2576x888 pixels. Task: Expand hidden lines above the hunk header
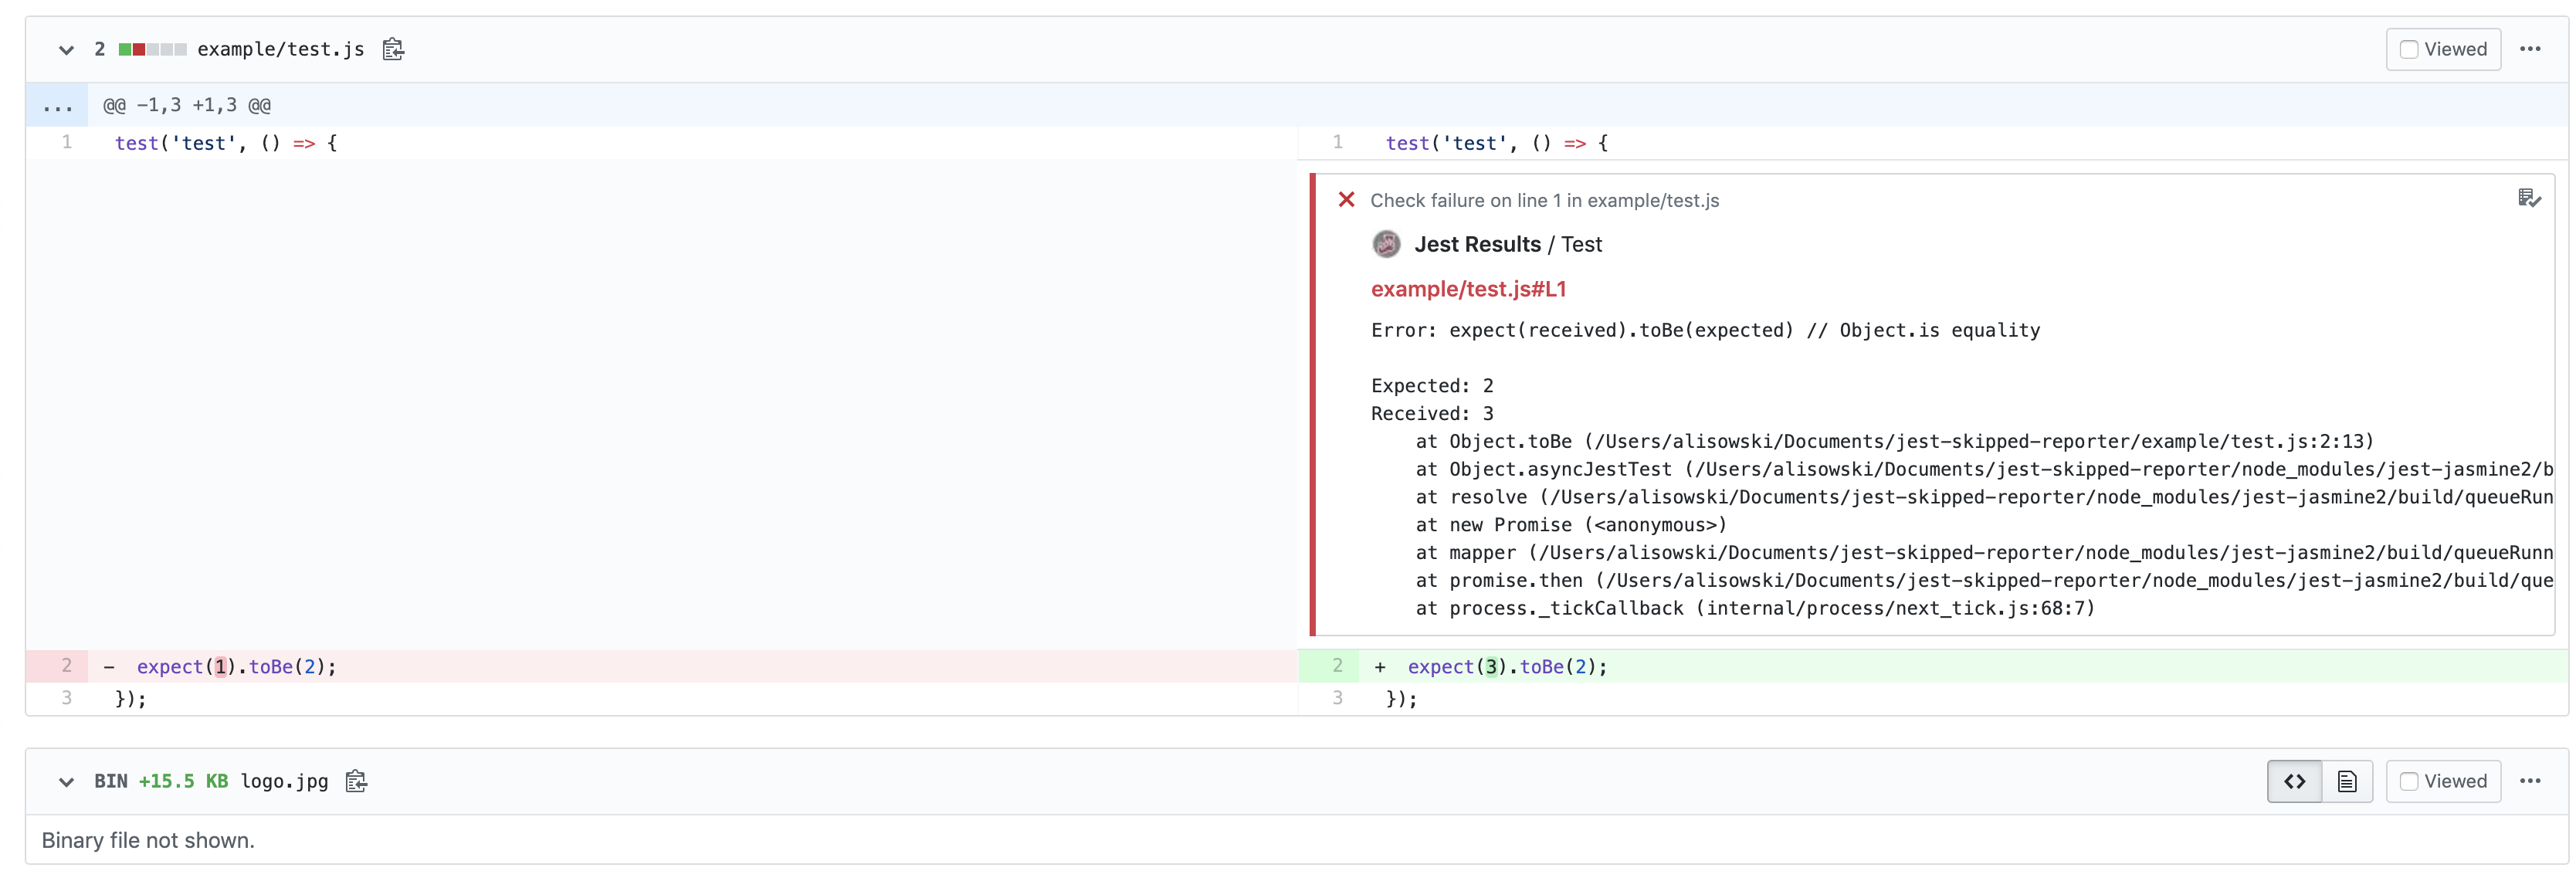57,105
